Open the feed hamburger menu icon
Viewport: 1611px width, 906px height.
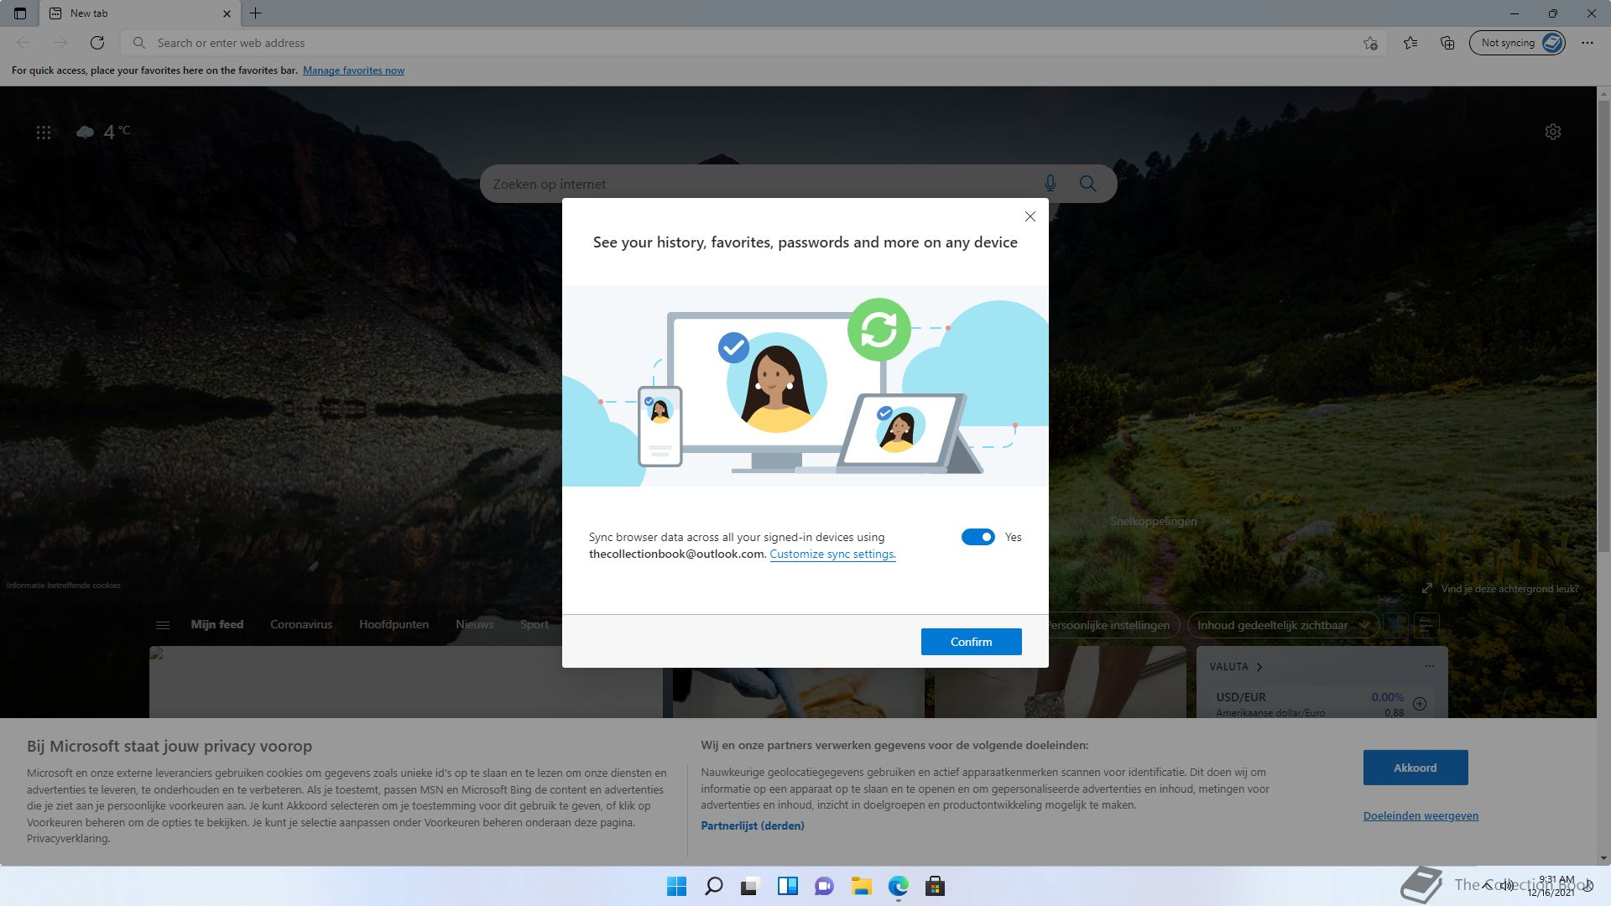click(163, 625)
